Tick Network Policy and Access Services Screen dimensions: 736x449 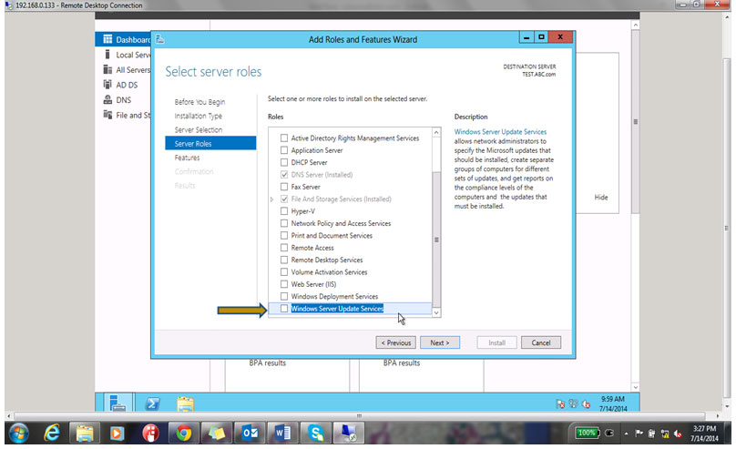284,223
